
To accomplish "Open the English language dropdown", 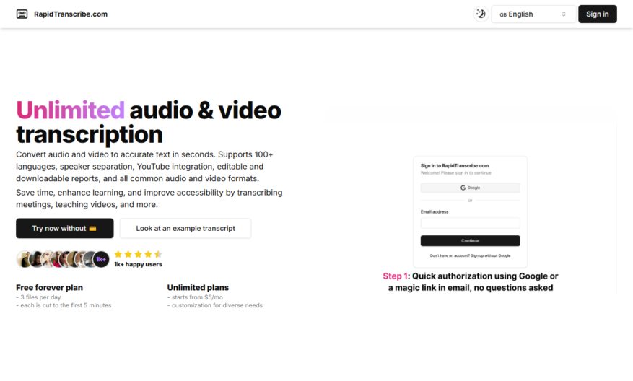I will (533, 14).
